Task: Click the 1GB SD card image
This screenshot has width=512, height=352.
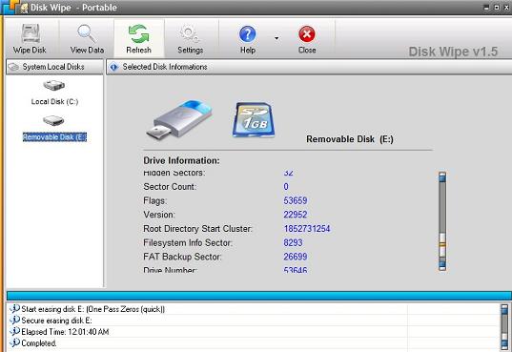Action: (x=254, y=119)
